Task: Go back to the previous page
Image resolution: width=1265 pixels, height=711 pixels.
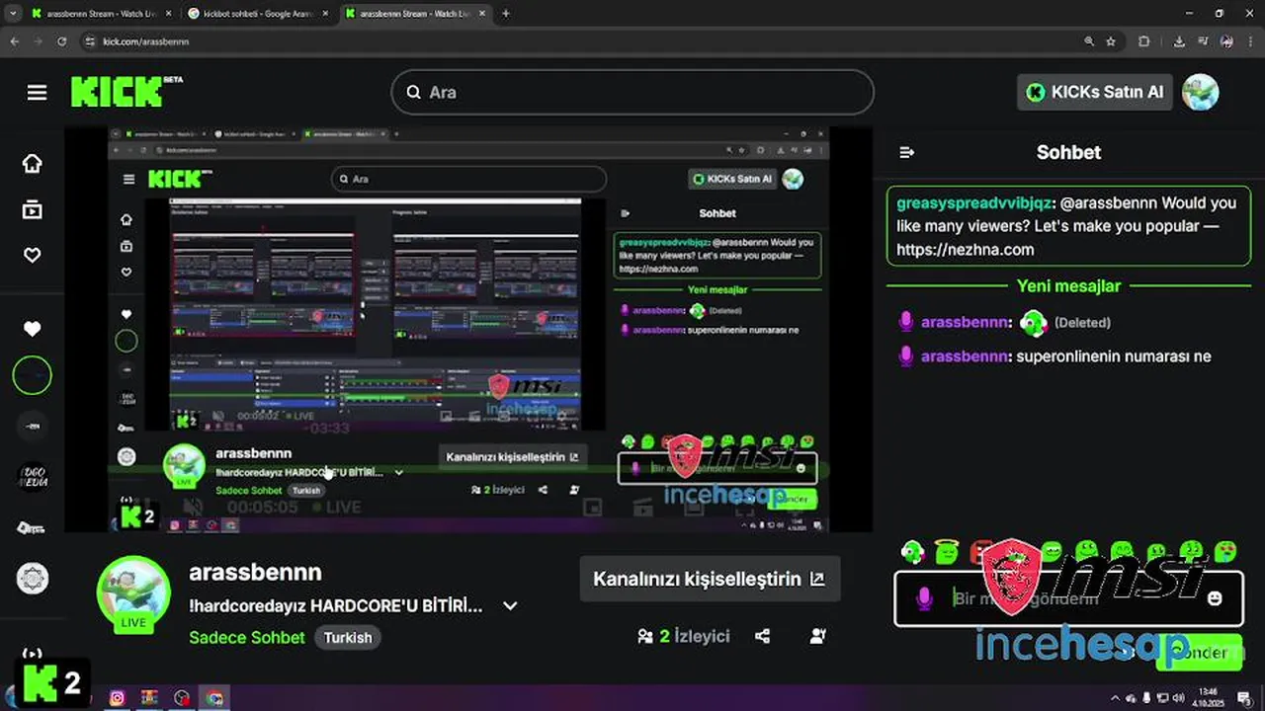Action: pyautogui.click(x=15, y=41)
